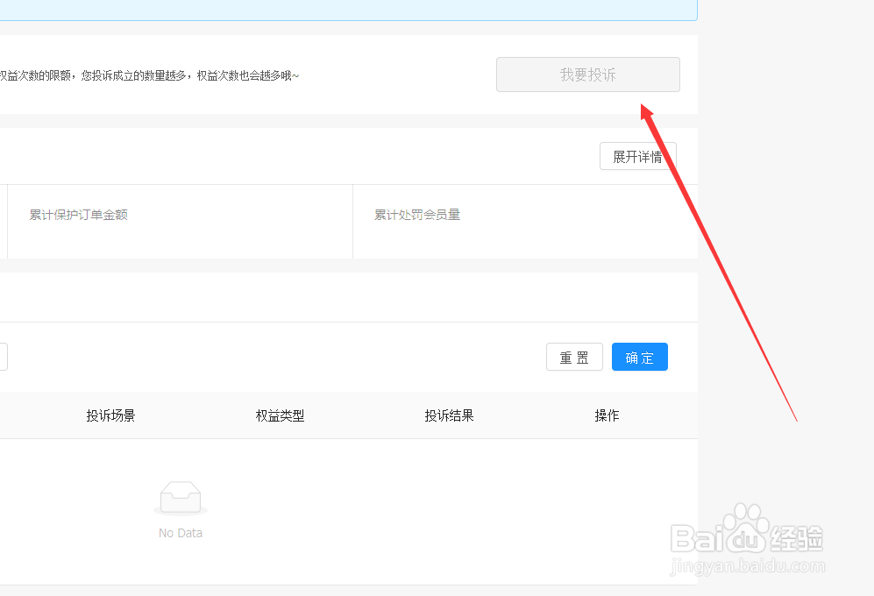
Task: Click the grayed 我要投诉 button
Action: (x=587, y=74)
